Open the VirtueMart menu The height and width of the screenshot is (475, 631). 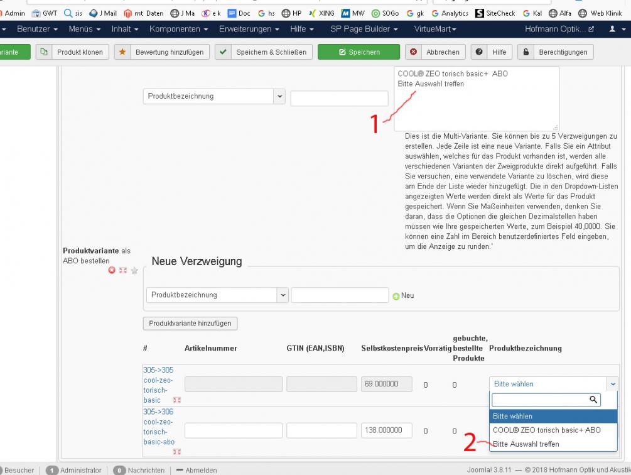[x=435, y=30]
